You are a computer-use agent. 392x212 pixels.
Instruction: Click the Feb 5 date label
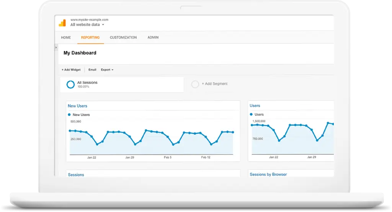click(168, 158)
